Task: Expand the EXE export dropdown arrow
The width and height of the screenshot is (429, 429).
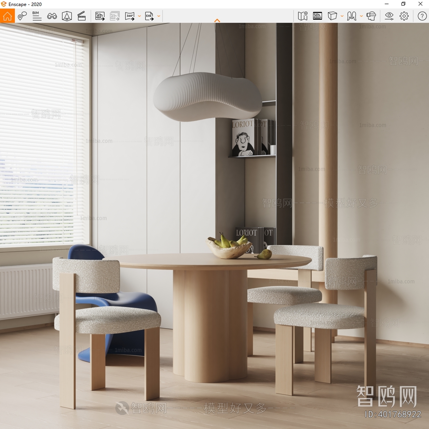Action: pyautogui.click(x=159, y=16)
